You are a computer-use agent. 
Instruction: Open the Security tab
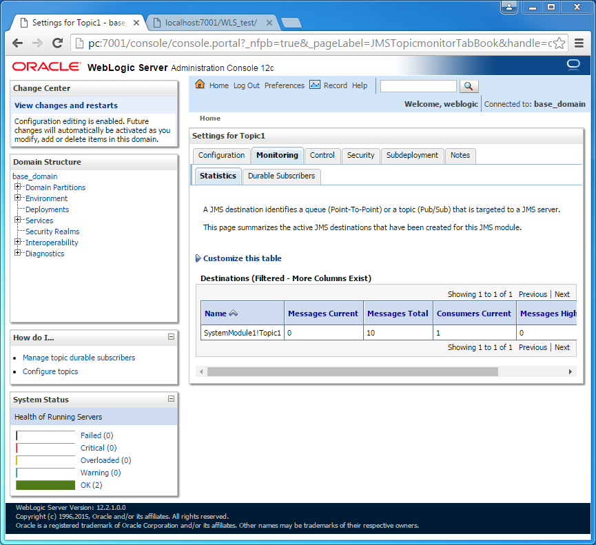361,156
